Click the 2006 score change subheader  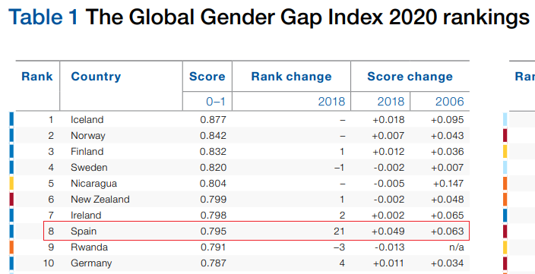[450, 101]
